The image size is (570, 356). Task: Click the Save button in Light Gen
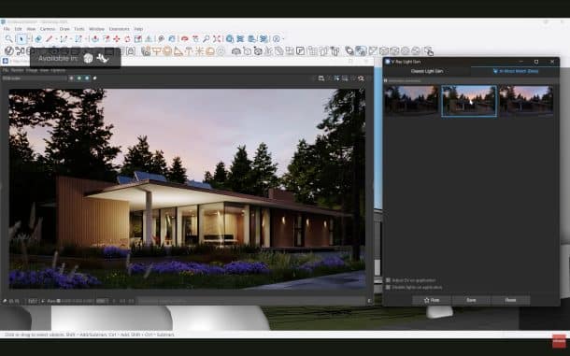click(x=471, y=300)
